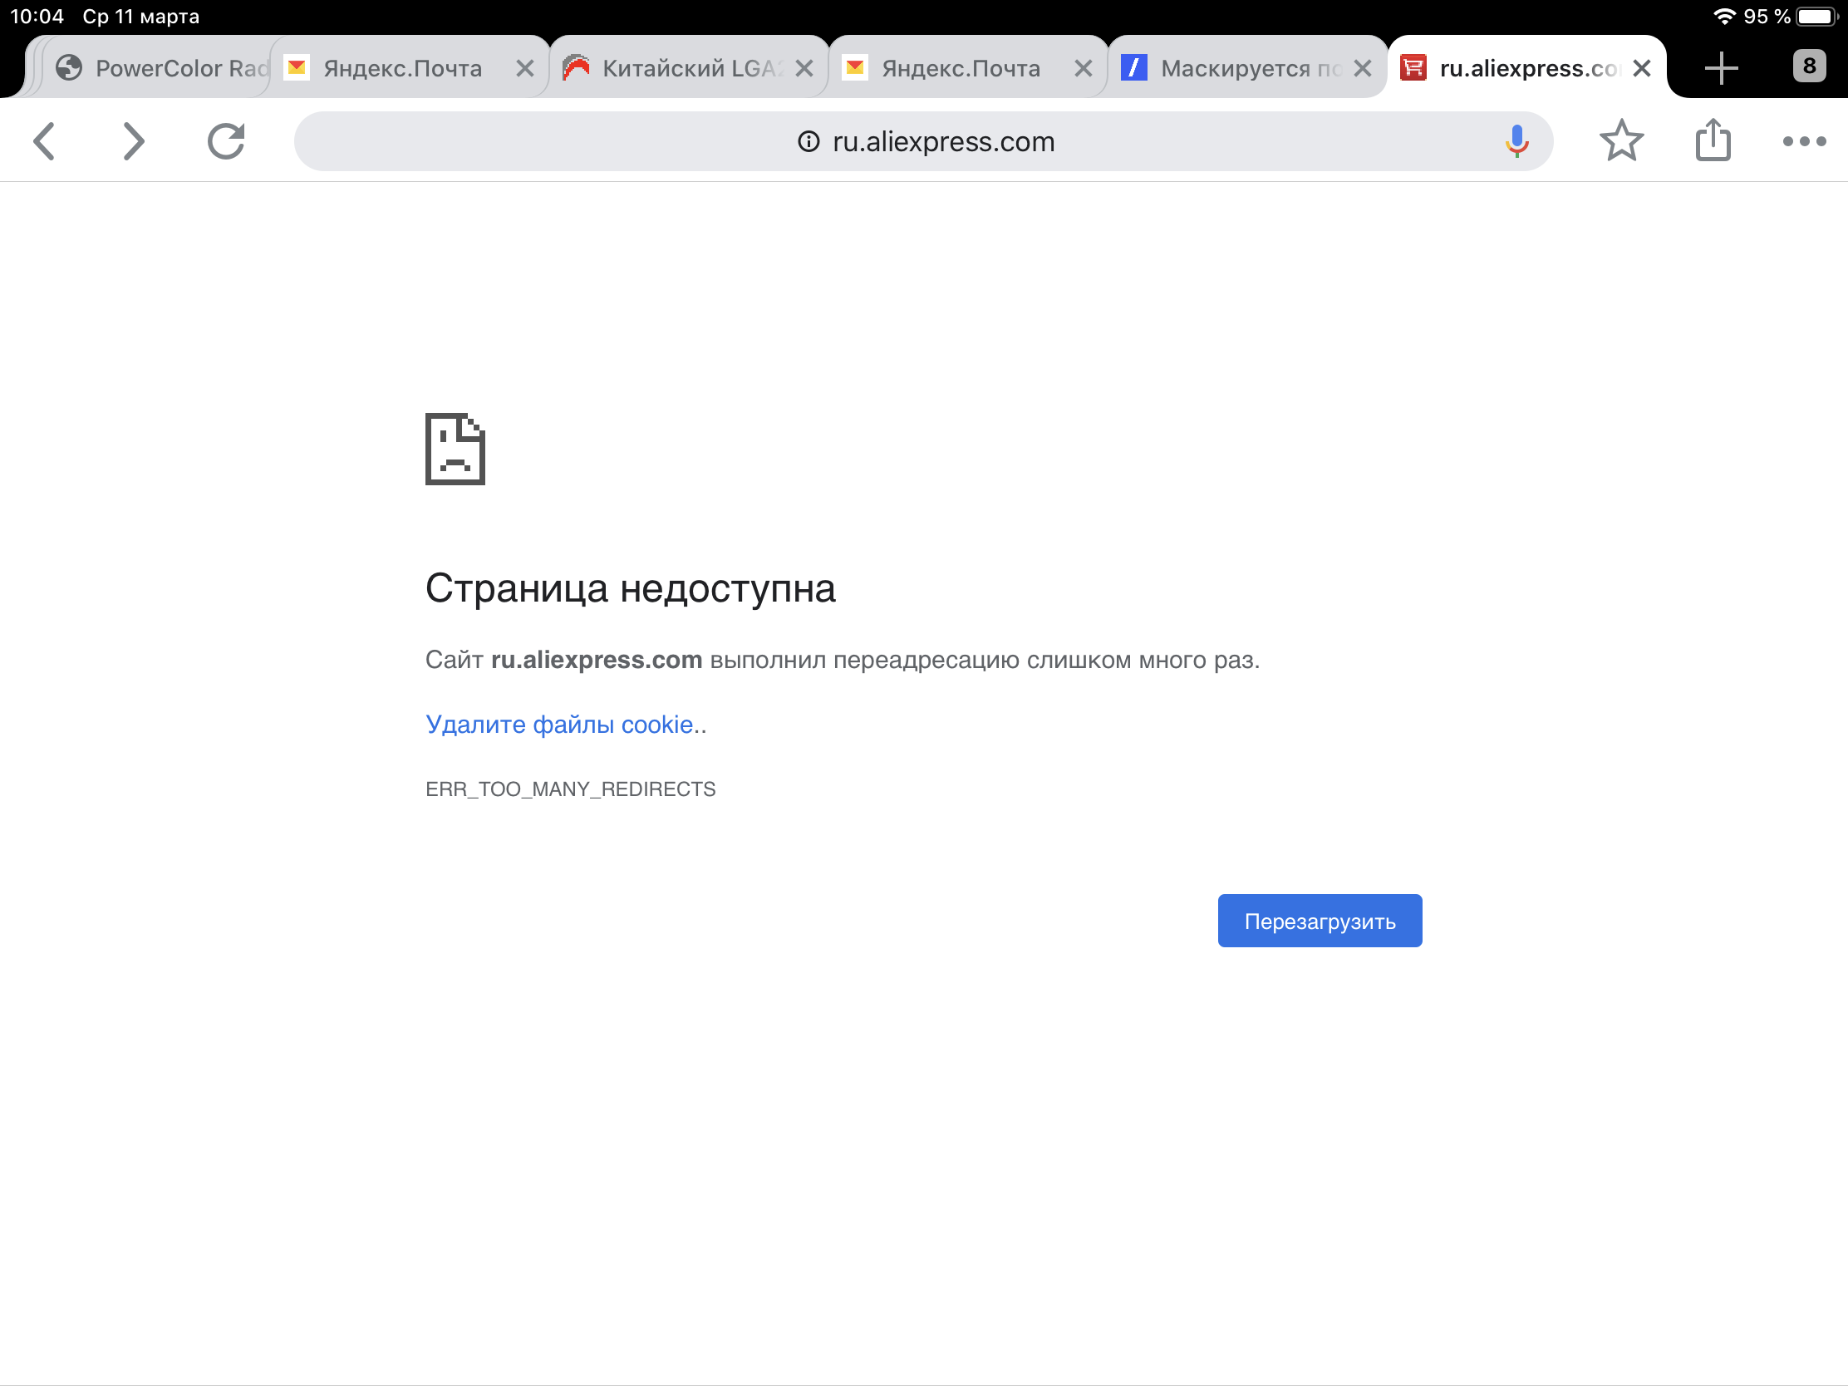Open the three-dot browser menu
This screenshot has width=1848, height=1386.
coord(1804,141)
